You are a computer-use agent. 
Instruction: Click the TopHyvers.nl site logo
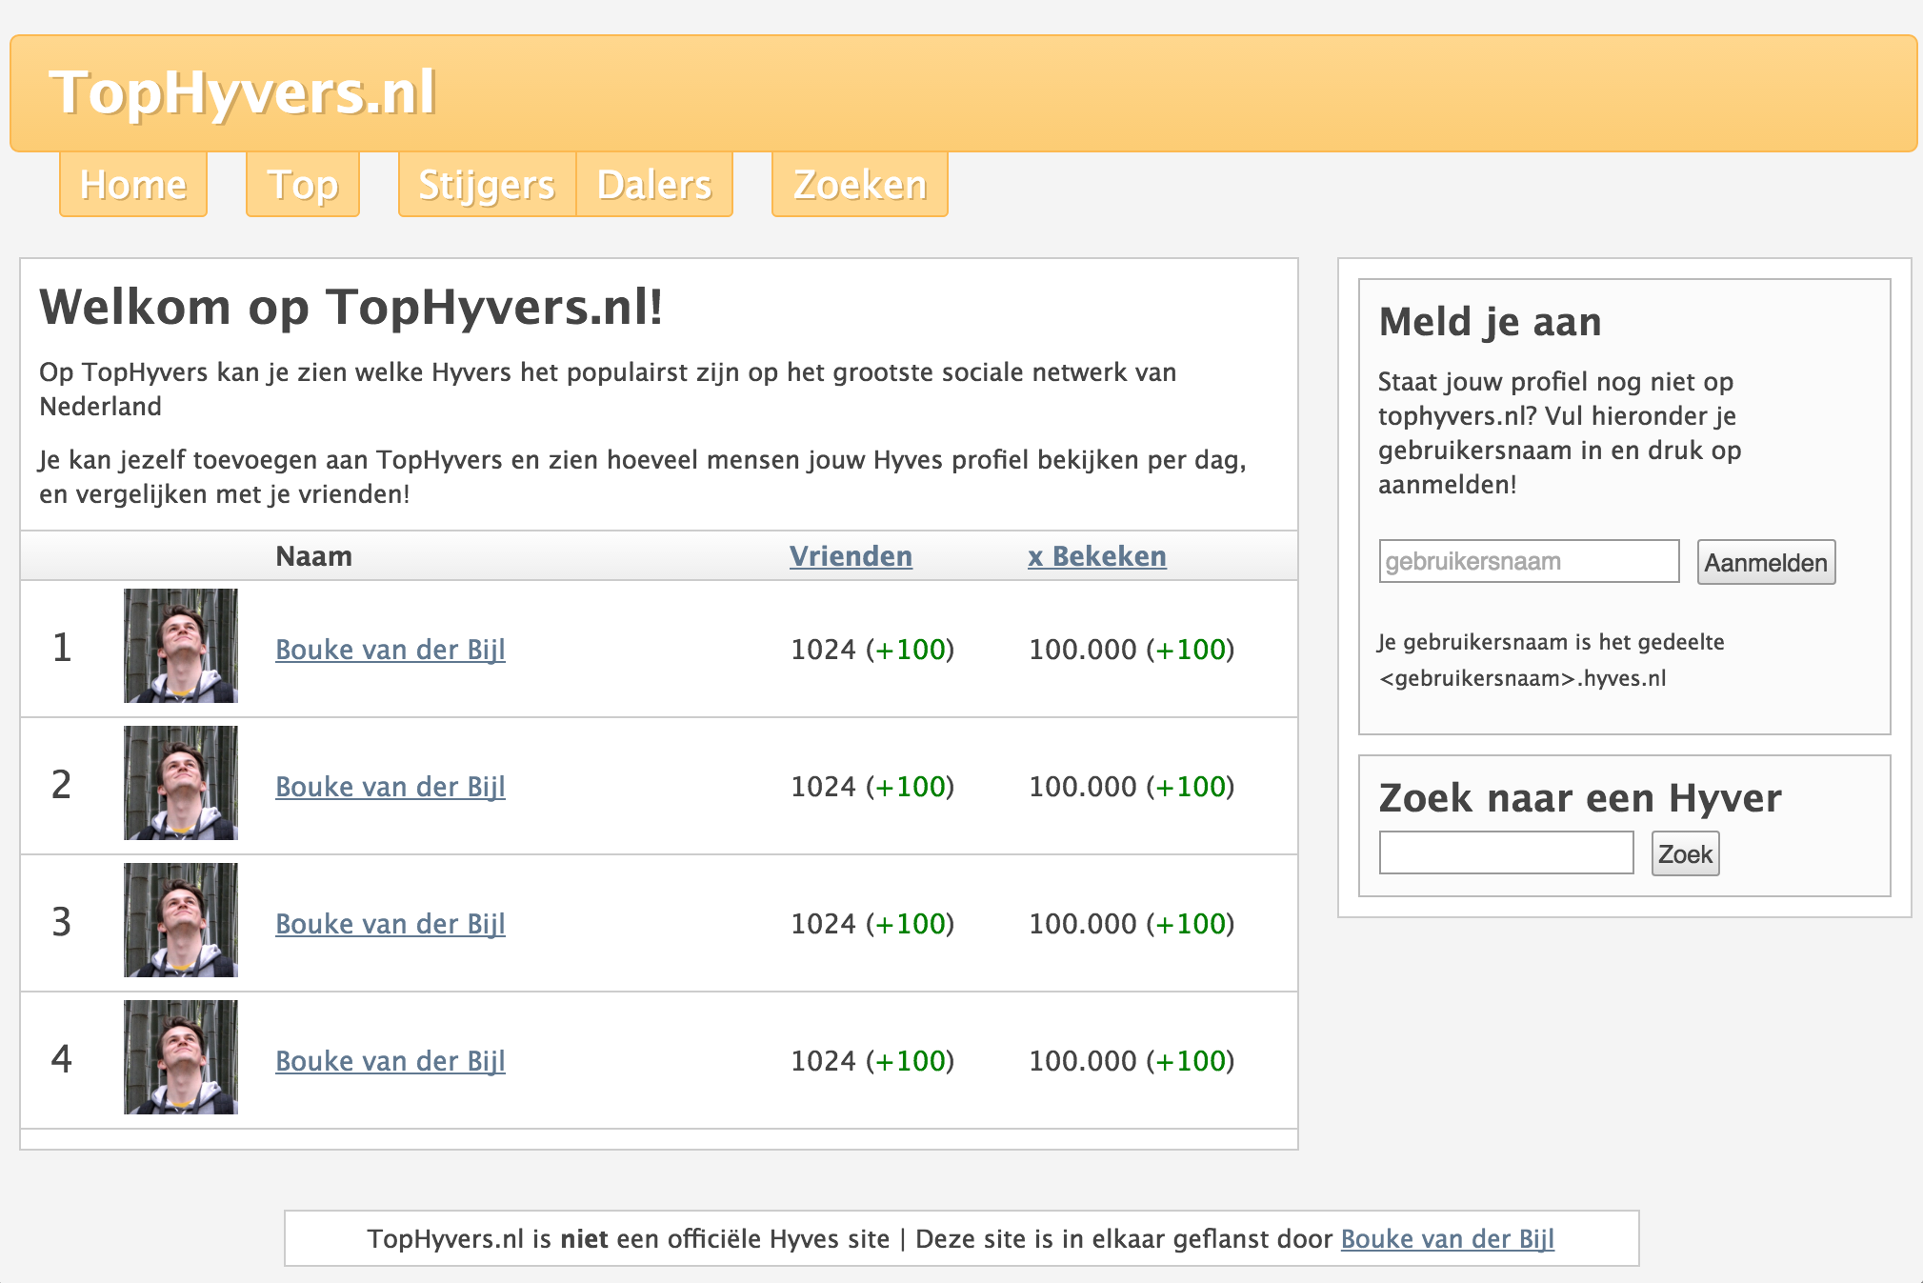click(x=243, y=93)
